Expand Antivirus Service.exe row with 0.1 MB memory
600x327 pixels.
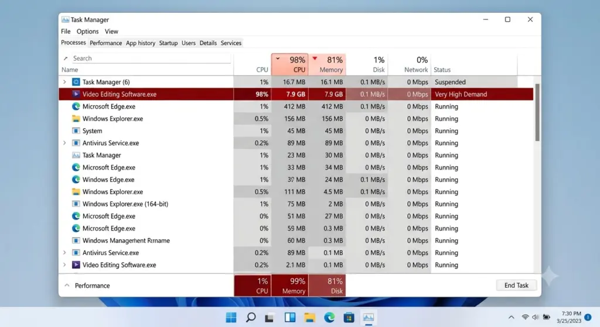tap(64, 253)
